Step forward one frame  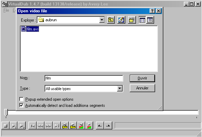coord(48,126)
